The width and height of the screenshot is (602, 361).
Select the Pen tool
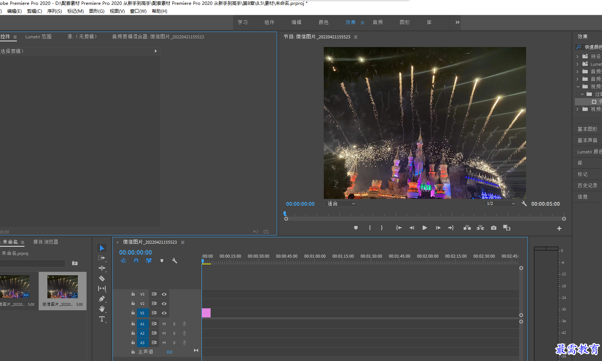click(102, 299)
